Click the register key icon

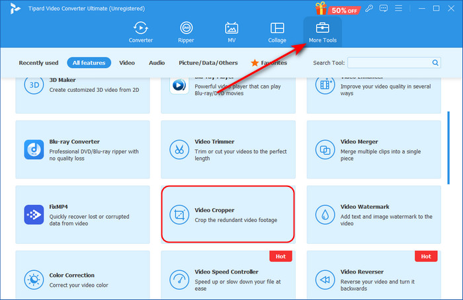[x=369, y=8]
